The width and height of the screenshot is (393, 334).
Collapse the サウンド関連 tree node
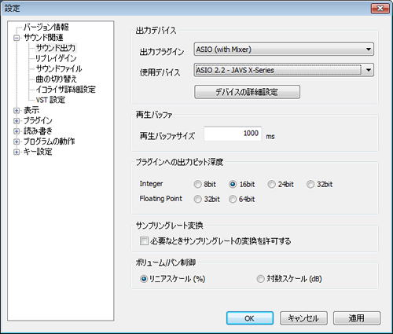coord(17,38)
